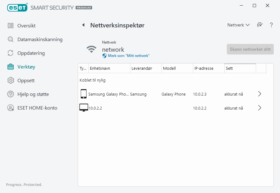Expand details for Samsung Galaxy Phone row
This screenshot has height=193, width=280.
pyautogui.click(x=260, y=94)
